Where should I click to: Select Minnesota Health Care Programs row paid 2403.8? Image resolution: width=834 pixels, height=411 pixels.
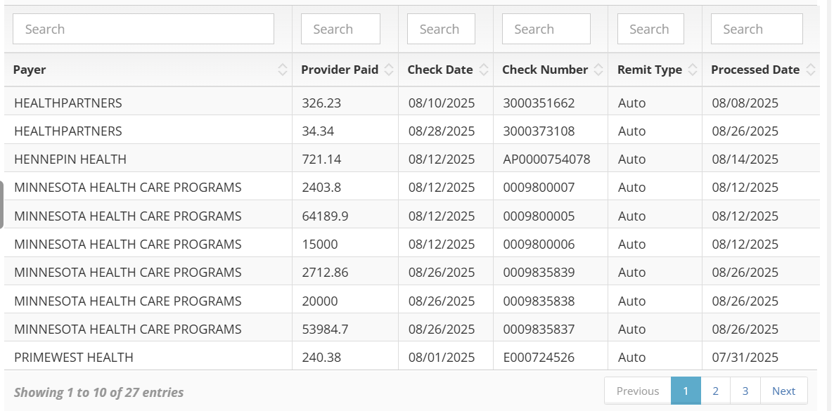128,187
